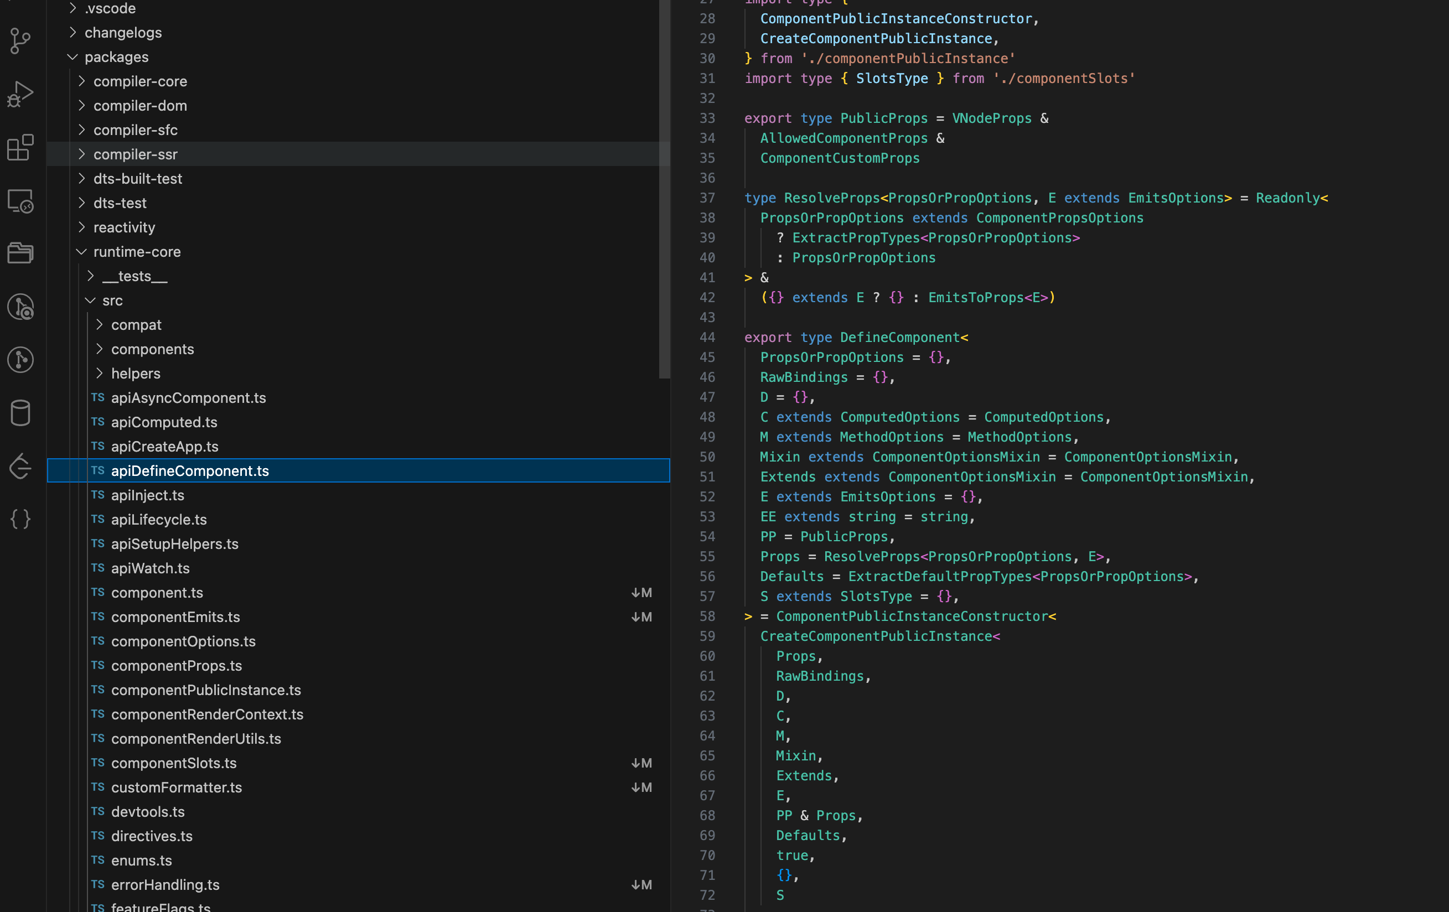This screenshot has height=912, width=1449.
Task: Click the './componentSlots' import path
Action: (x=1064, y=78)
